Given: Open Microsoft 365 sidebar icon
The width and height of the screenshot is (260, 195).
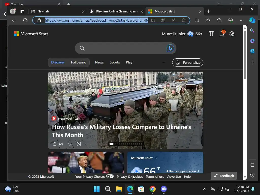Looking at the screenshot, I should (x=252, y=41).
